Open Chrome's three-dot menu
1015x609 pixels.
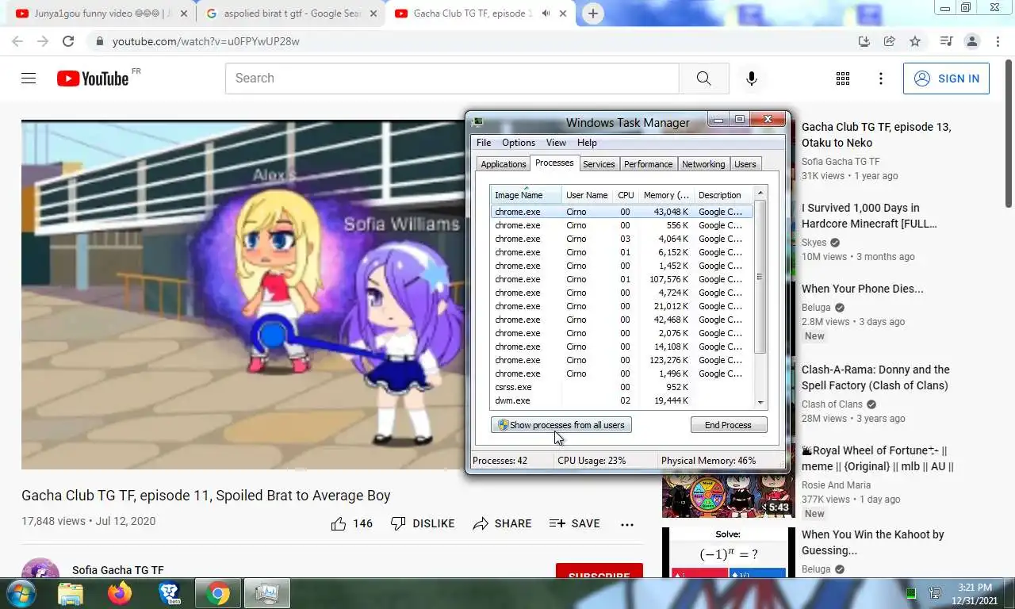(998, 41)
